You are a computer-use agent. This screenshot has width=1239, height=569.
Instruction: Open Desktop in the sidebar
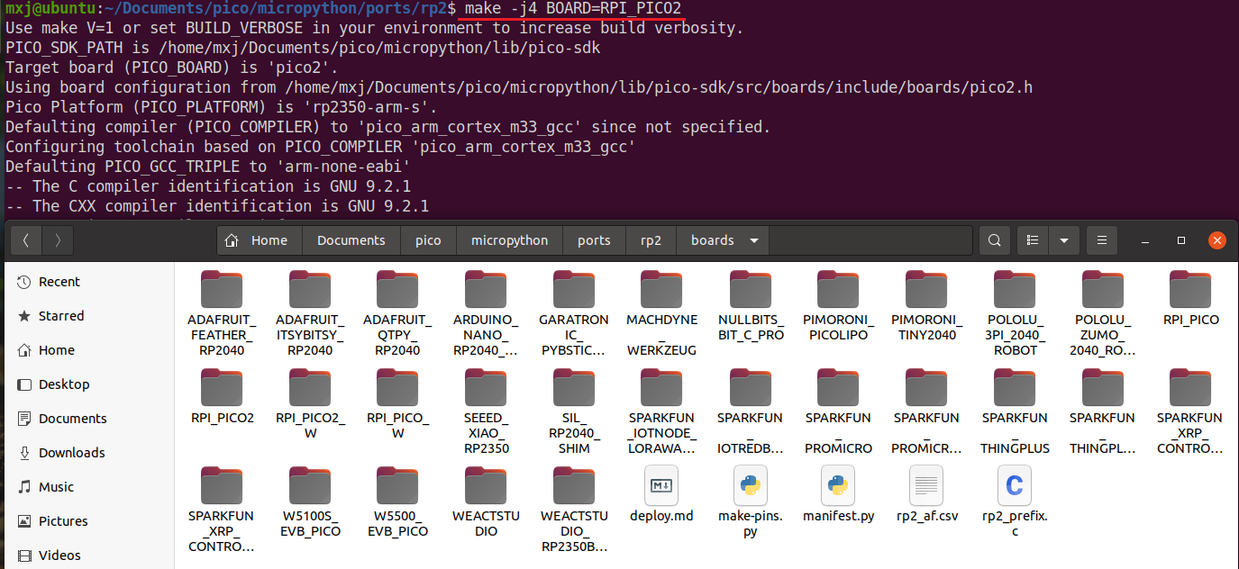pos(87,384)
